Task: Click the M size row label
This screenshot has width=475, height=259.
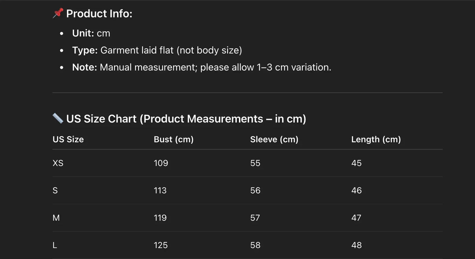Action: pos(56,218)
